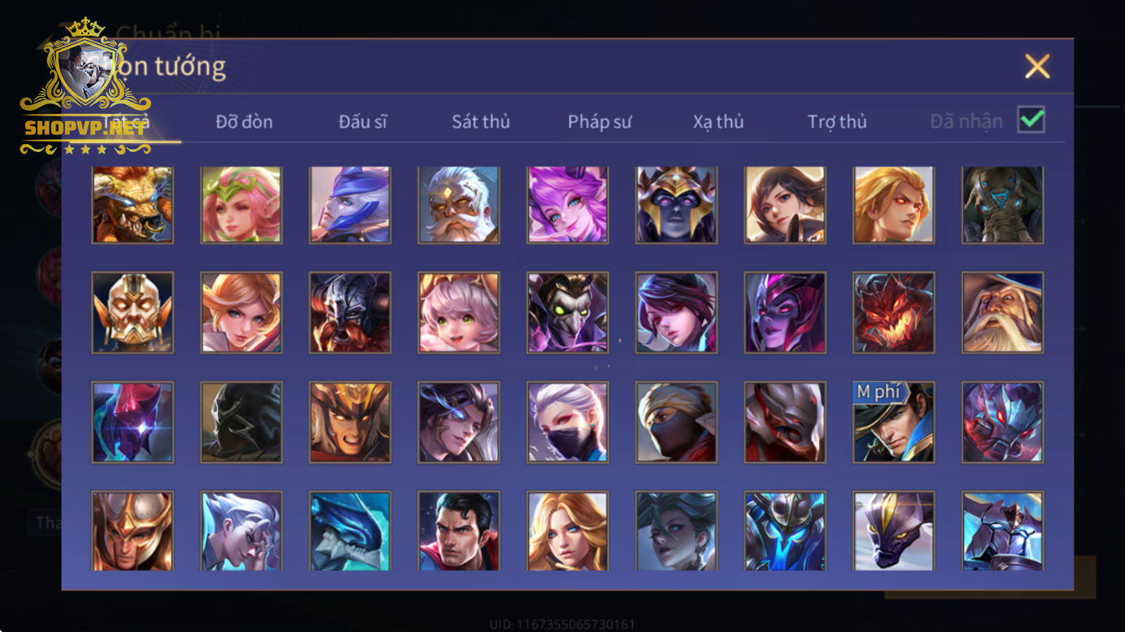1125x632 pixels.
Task: Choose the lion beast hero portrait
Action: (133, 205)
